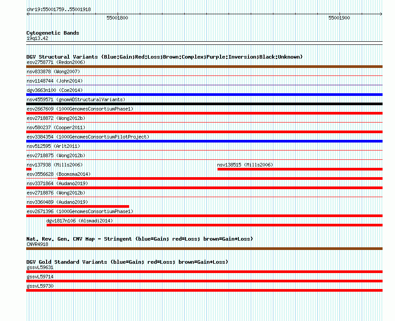
Task: Click the esv2718872 (Wong2012b) label
Action: pyautogui.click(x=56, y=118)
